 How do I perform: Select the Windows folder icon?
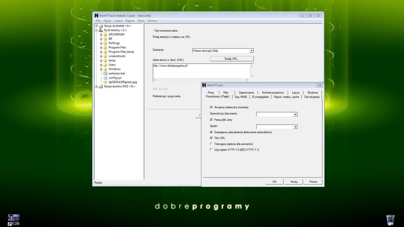tap(105, 69)
